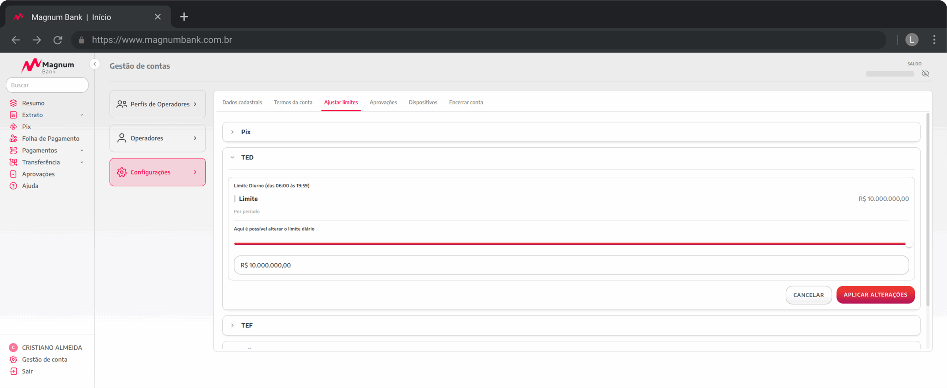
Task: Expand the TEF limits section
Action: tap(232, 325)
